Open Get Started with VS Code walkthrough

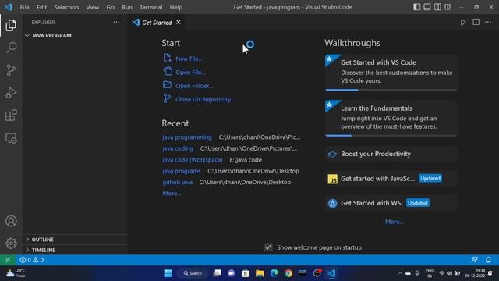click(x=391, y=73)
